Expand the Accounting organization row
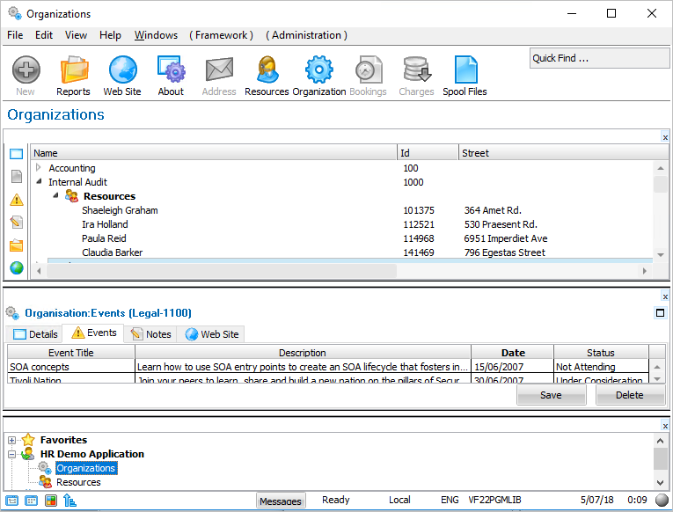Screen dimensions: 673x512 pyautogui.click(x=39, y=168)
